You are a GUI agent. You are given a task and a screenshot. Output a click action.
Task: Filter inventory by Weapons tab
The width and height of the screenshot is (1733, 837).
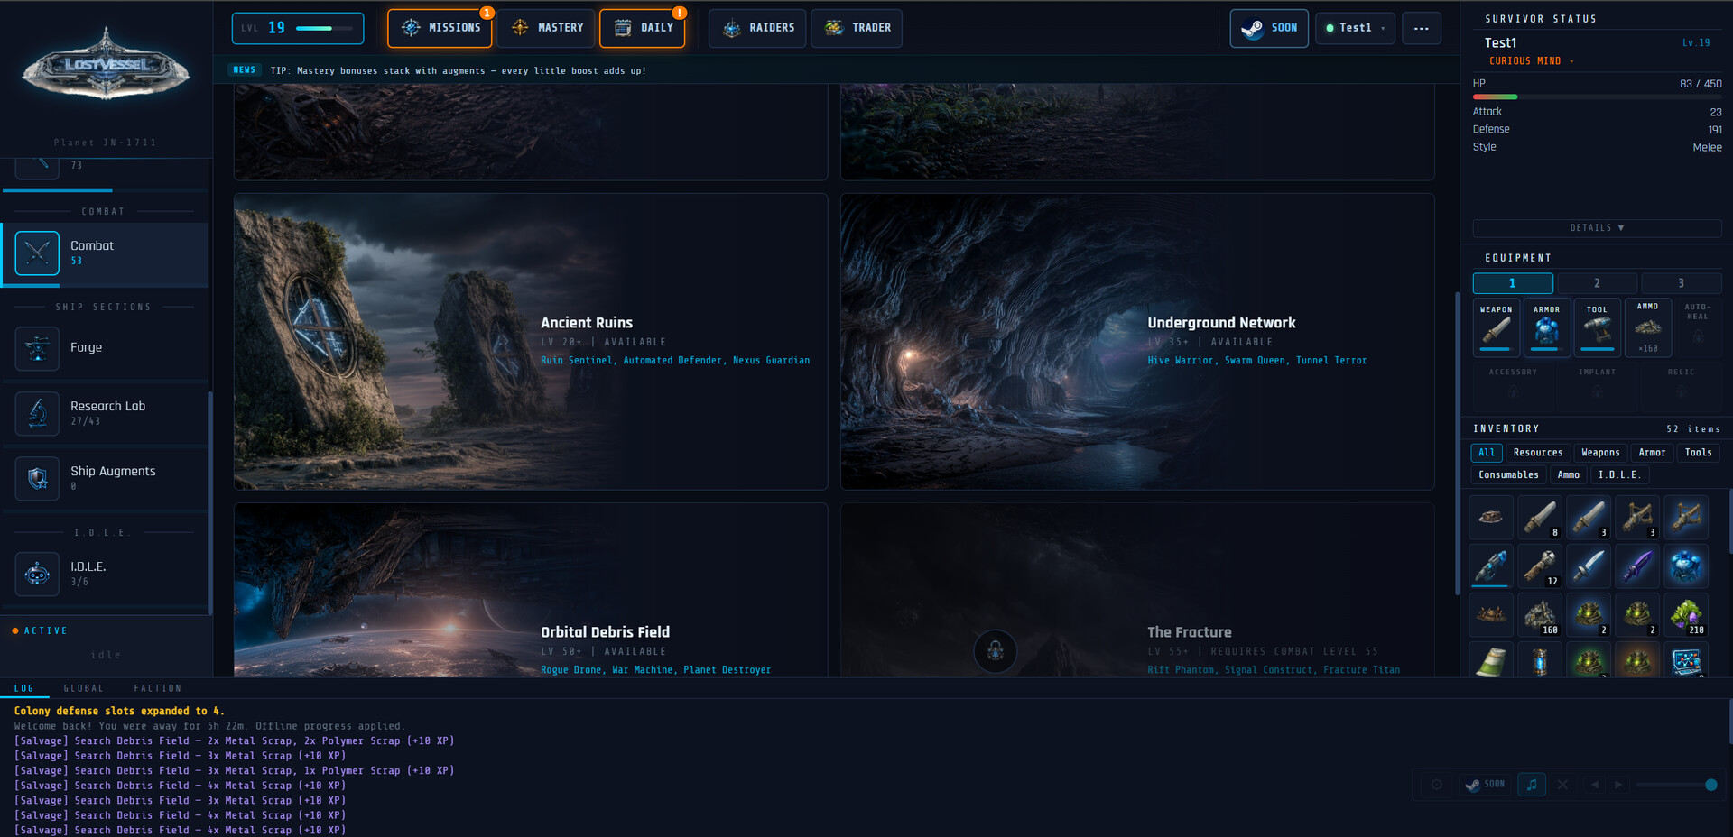click(x=1600, y=453)
